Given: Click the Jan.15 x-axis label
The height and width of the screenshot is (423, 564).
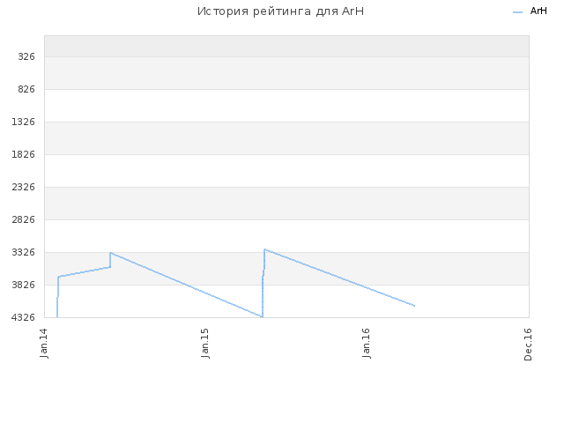Looking at the screenshot, I should click(205, 343).
